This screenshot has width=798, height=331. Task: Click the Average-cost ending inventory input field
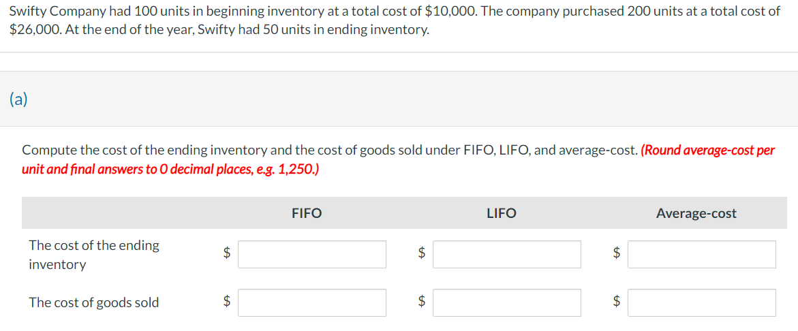(702, 254)
